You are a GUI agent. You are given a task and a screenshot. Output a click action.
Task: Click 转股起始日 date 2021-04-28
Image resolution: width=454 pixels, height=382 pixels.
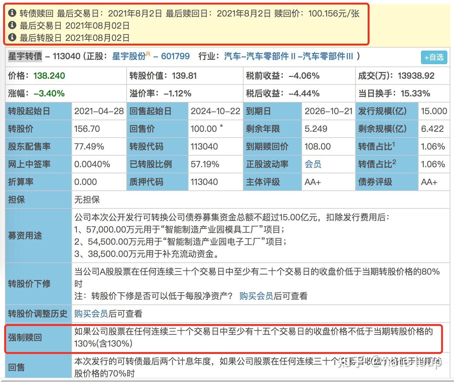pyautogui.click(x=99, y=111)
